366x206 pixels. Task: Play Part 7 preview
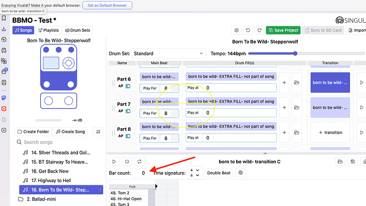point(361,108)
